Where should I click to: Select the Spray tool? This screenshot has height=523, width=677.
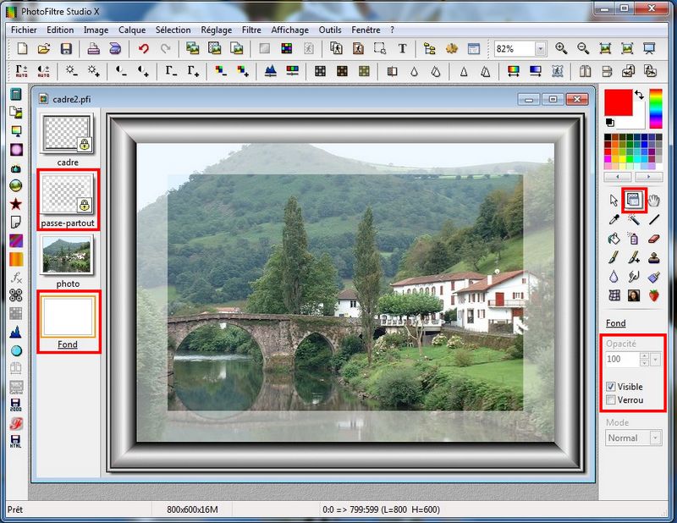(633, 239)
